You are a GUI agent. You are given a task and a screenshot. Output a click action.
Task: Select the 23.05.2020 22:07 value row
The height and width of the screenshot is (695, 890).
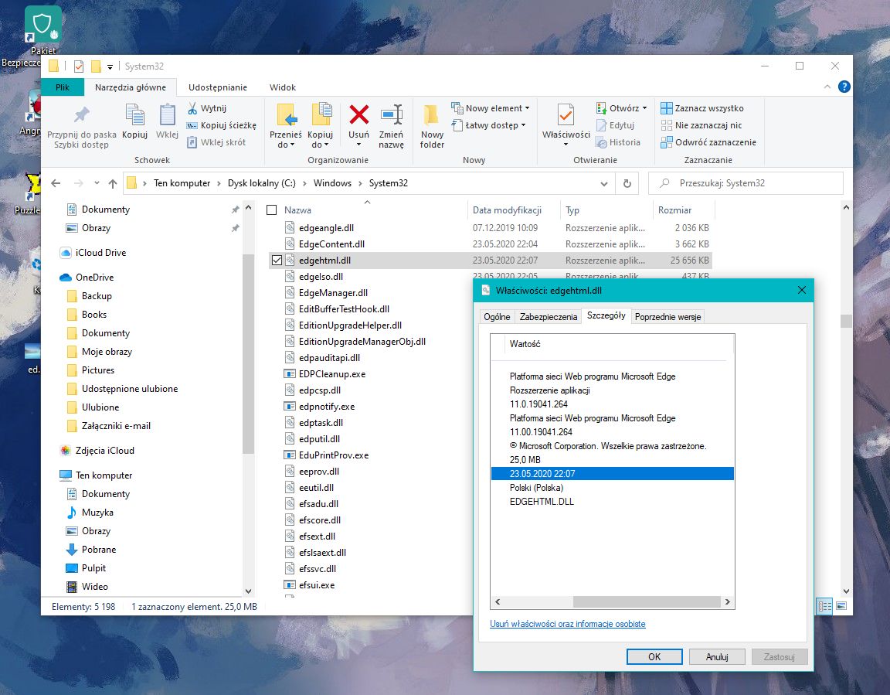(x=613, y=474)
